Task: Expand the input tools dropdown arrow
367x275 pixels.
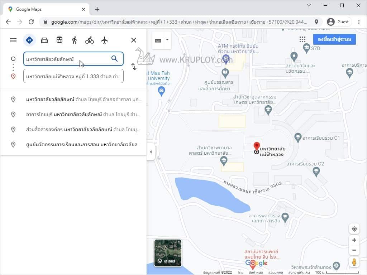Action: click(x=167, y=40)
